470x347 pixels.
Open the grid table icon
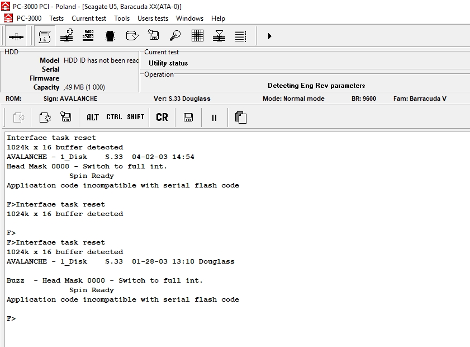(x=197, y=36)
